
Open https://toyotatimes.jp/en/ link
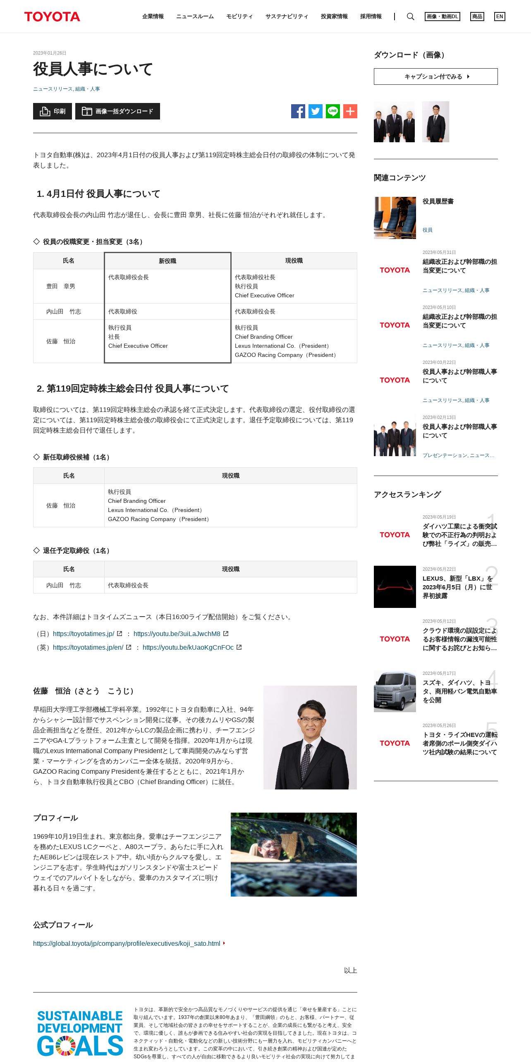pos(88,647)
